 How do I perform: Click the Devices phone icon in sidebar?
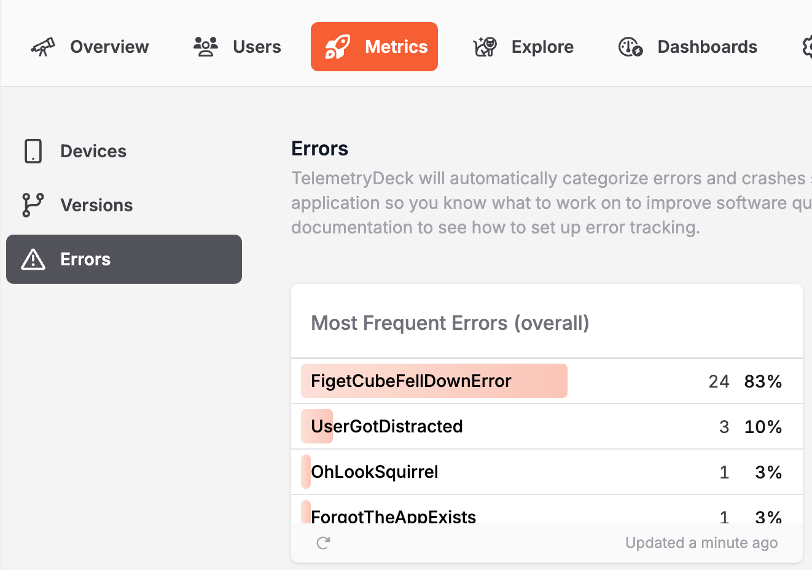coord(33,151)
